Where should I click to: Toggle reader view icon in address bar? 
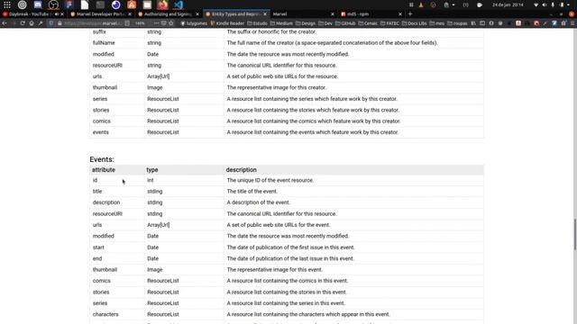[127, 23]
